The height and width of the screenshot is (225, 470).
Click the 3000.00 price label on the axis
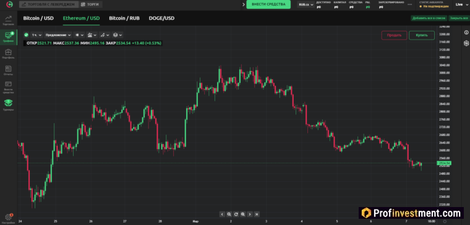click(x=445, y=73)
